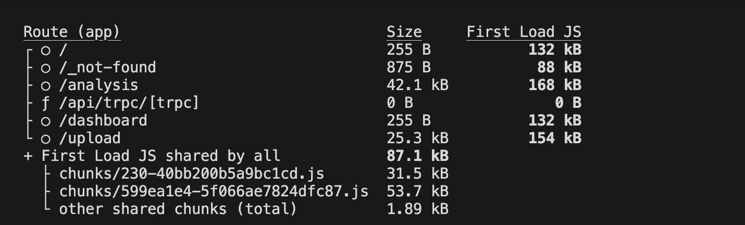Click the First Load JS column header
The image size is (745, 225).
point(524,32)
